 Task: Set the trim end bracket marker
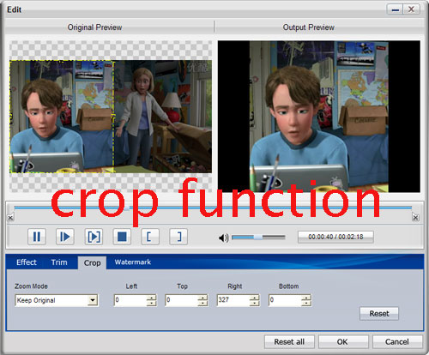[x=178, y=237]
